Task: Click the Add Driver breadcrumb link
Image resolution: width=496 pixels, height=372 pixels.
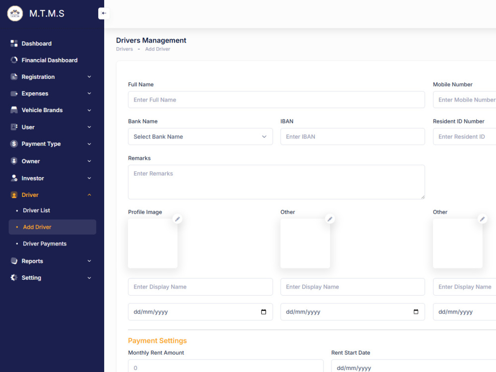Action: pyautogui.click(x=158, y=49)
